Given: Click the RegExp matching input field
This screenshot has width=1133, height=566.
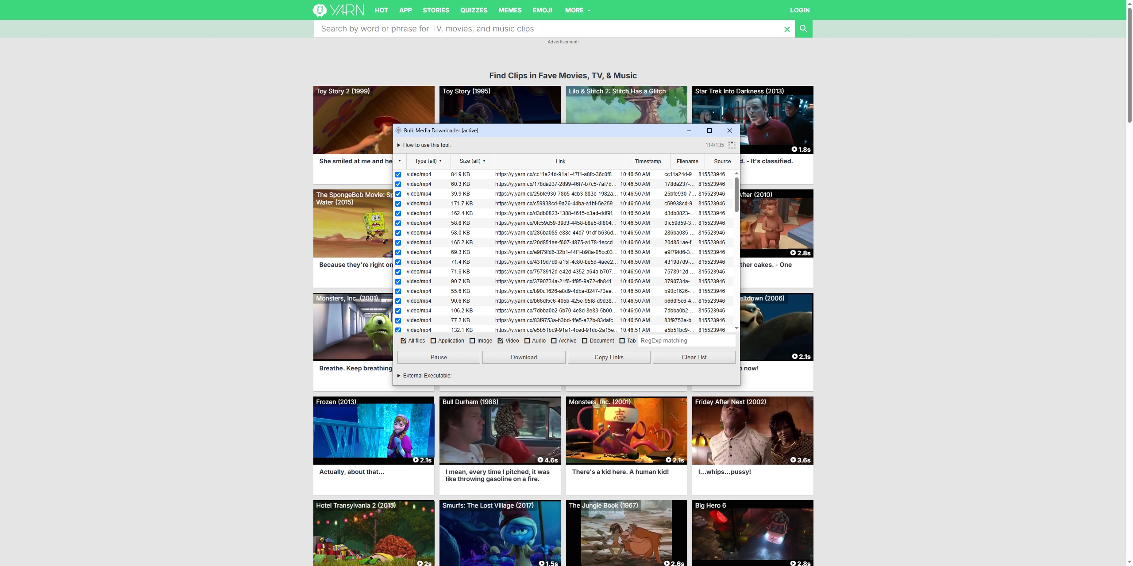Looking at the screenshot, I should (x=686, y=341).
